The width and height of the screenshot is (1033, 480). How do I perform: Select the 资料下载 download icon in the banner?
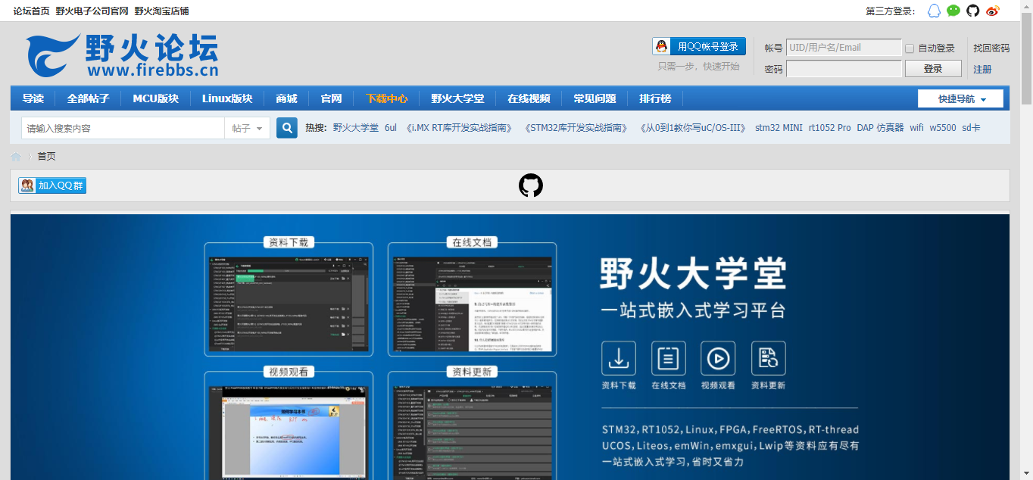[619, 358]
